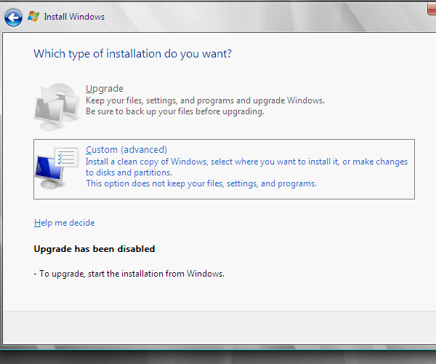
Task: Close the Install Windows dialog
Action: click(x=432, y=8)
